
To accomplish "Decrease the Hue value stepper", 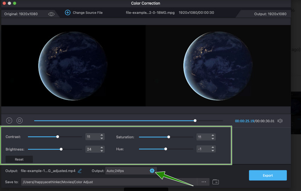I will [x=213, y=151].
